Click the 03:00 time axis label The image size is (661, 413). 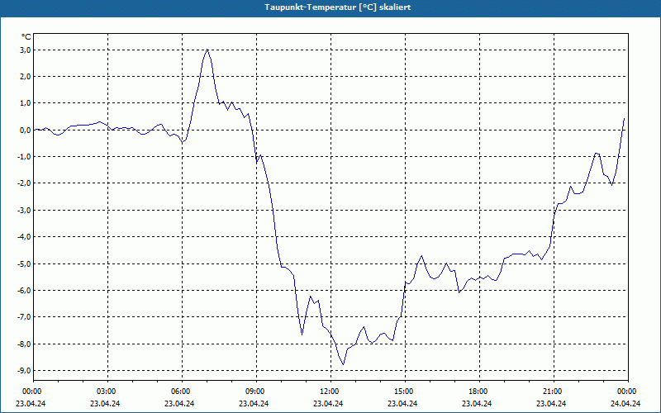coord(106,392)
